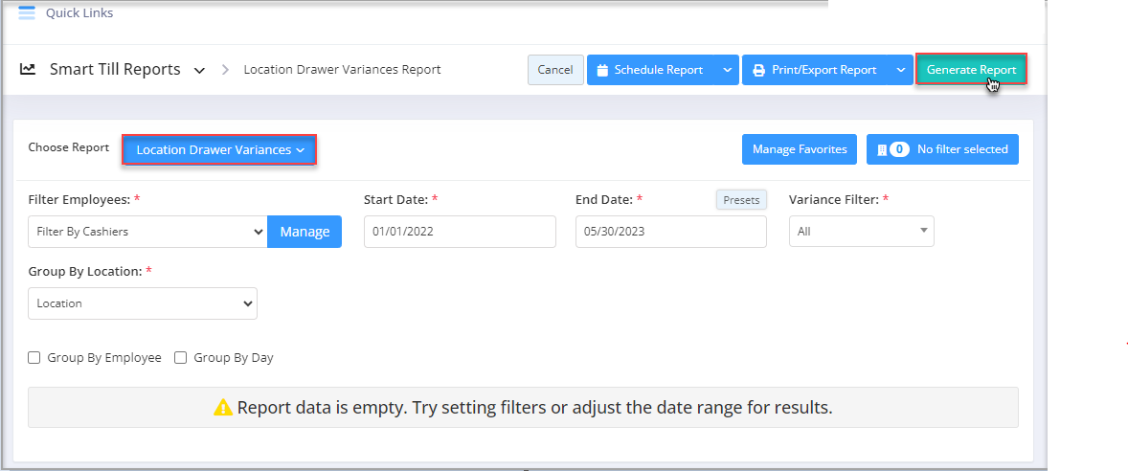Open the Filter By Cashiers dropdown
This screenshot has width=1128, height=471.
point(147,232)
